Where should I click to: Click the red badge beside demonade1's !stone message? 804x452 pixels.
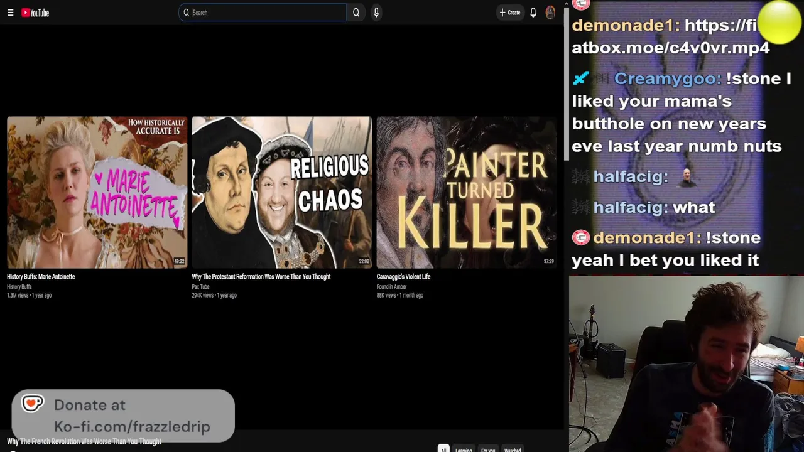581,237
